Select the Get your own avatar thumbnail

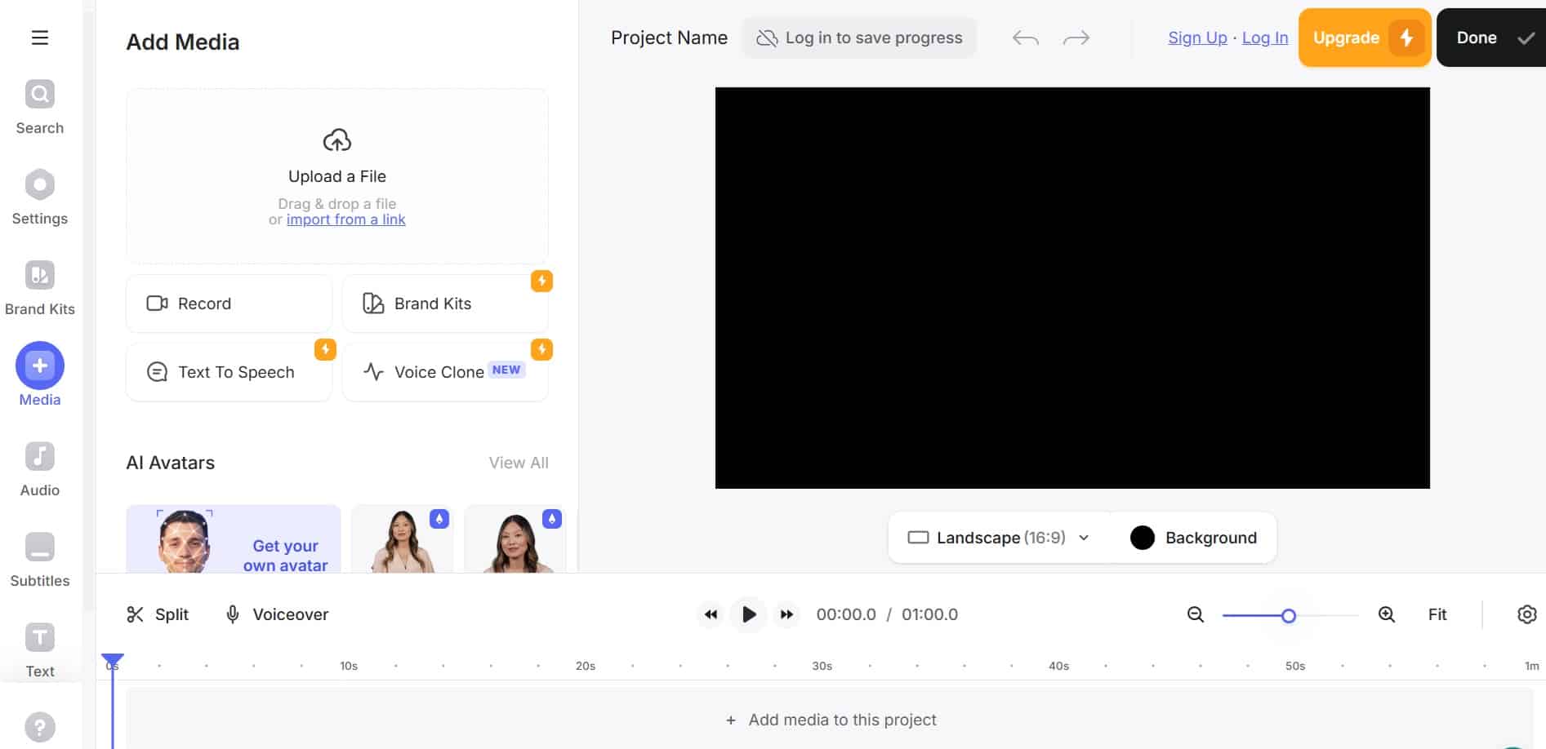(234, 539)
